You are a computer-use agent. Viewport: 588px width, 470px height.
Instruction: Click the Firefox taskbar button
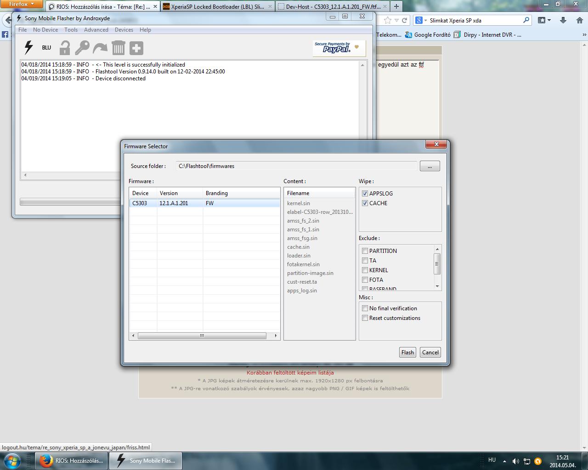pos(72,460)
